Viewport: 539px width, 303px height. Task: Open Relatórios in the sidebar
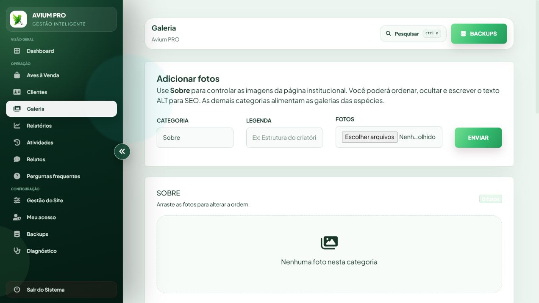click(x=61, y=126)
